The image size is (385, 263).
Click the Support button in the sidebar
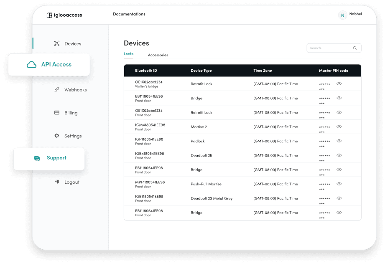point(50,158)
